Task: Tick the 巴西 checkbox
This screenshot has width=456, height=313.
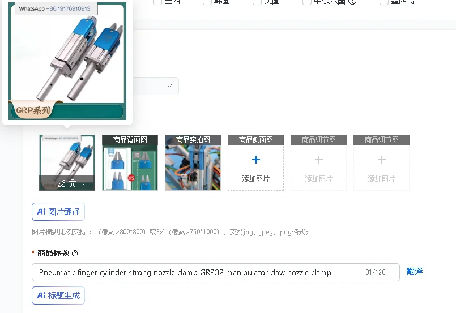Action: 157,2
